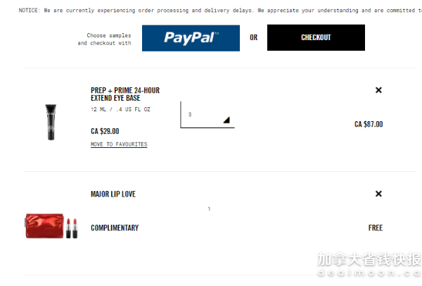Click the Complimentary label under Major Lip Love
This screenshot has width=422, height=286.
click(115, 228)
